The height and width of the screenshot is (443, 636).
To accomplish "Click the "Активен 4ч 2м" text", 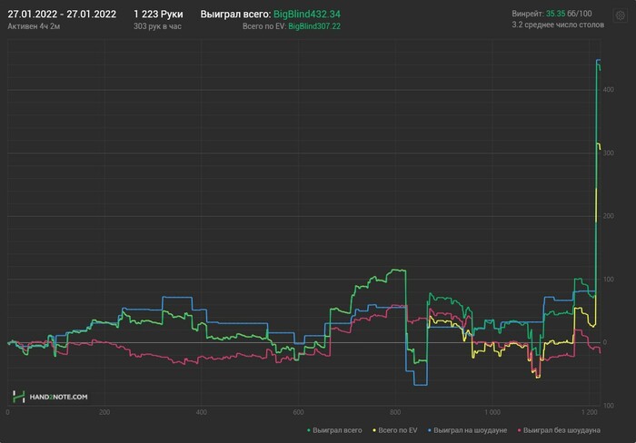I will coord(34,26).
